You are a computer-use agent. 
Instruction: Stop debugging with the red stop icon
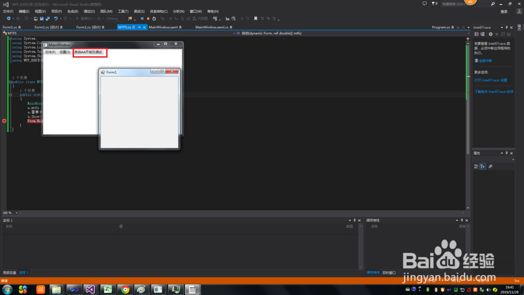tap(148, 19)
